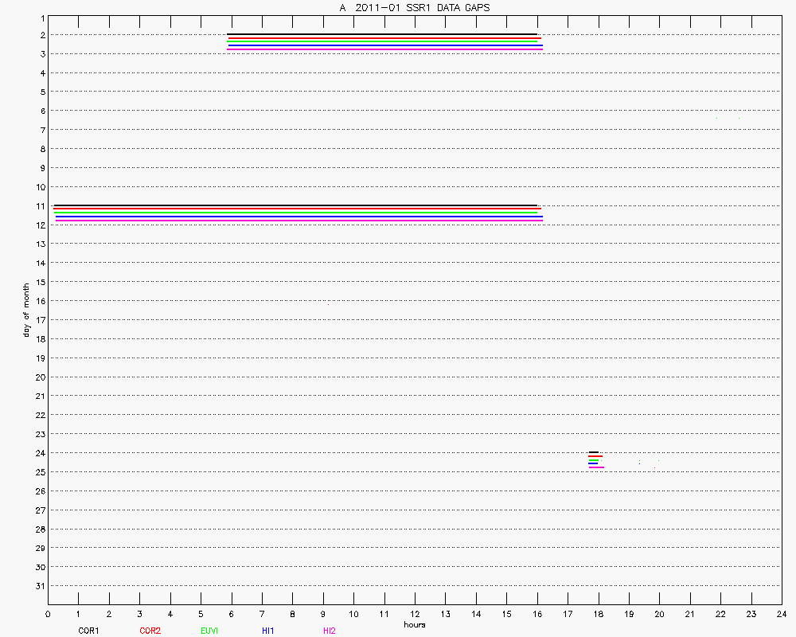Select the black COR1 gap bar on day 2

pyautogui.click(x=382, y=34)
